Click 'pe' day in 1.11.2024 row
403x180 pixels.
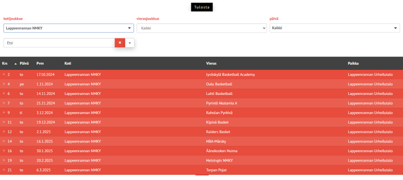[22, 84]
